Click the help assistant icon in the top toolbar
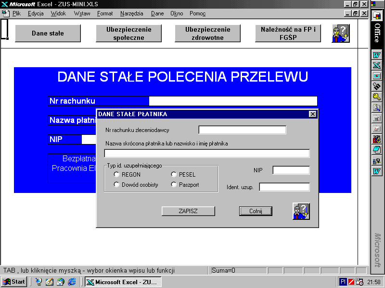Image resolution: width=385 pixels, height=288 pixels. tap(340, 34)
